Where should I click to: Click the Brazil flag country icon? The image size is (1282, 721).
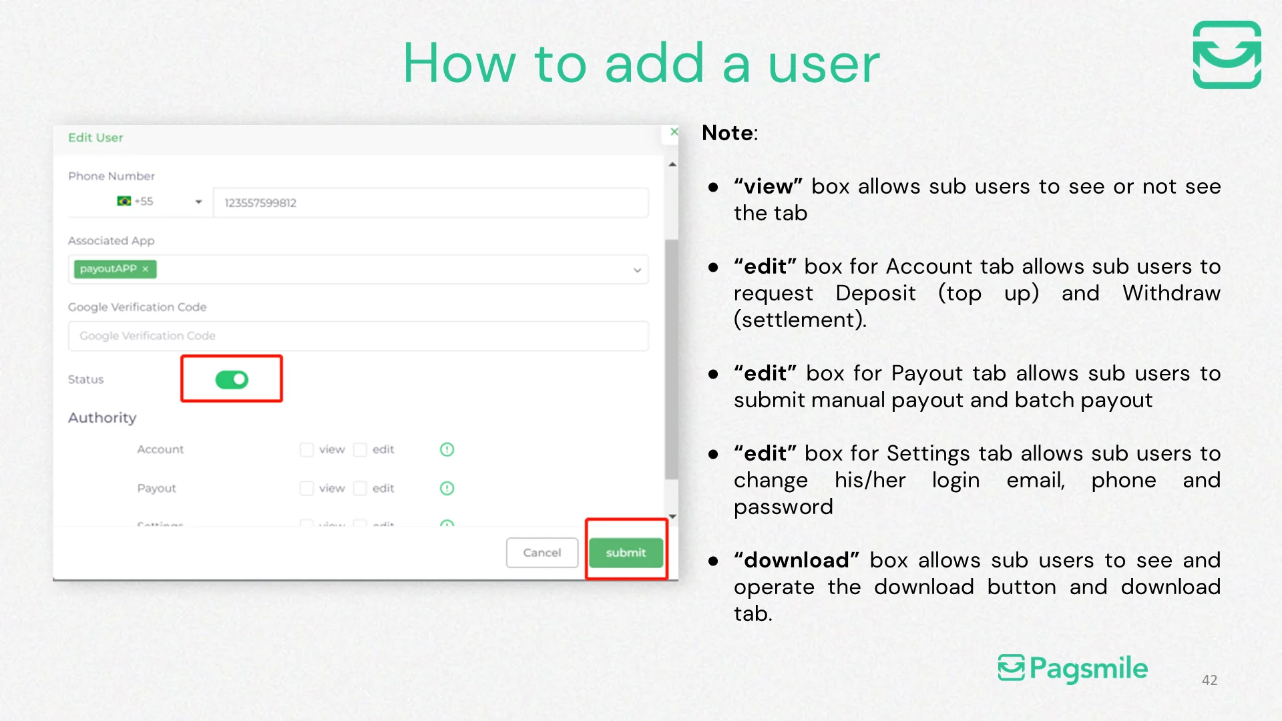124,201
